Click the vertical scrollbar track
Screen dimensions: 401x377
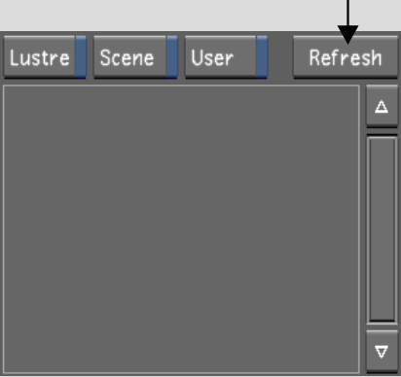click(x=383, y=229)
